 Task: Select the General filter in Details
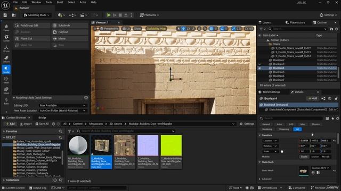[x=266, y=124]
